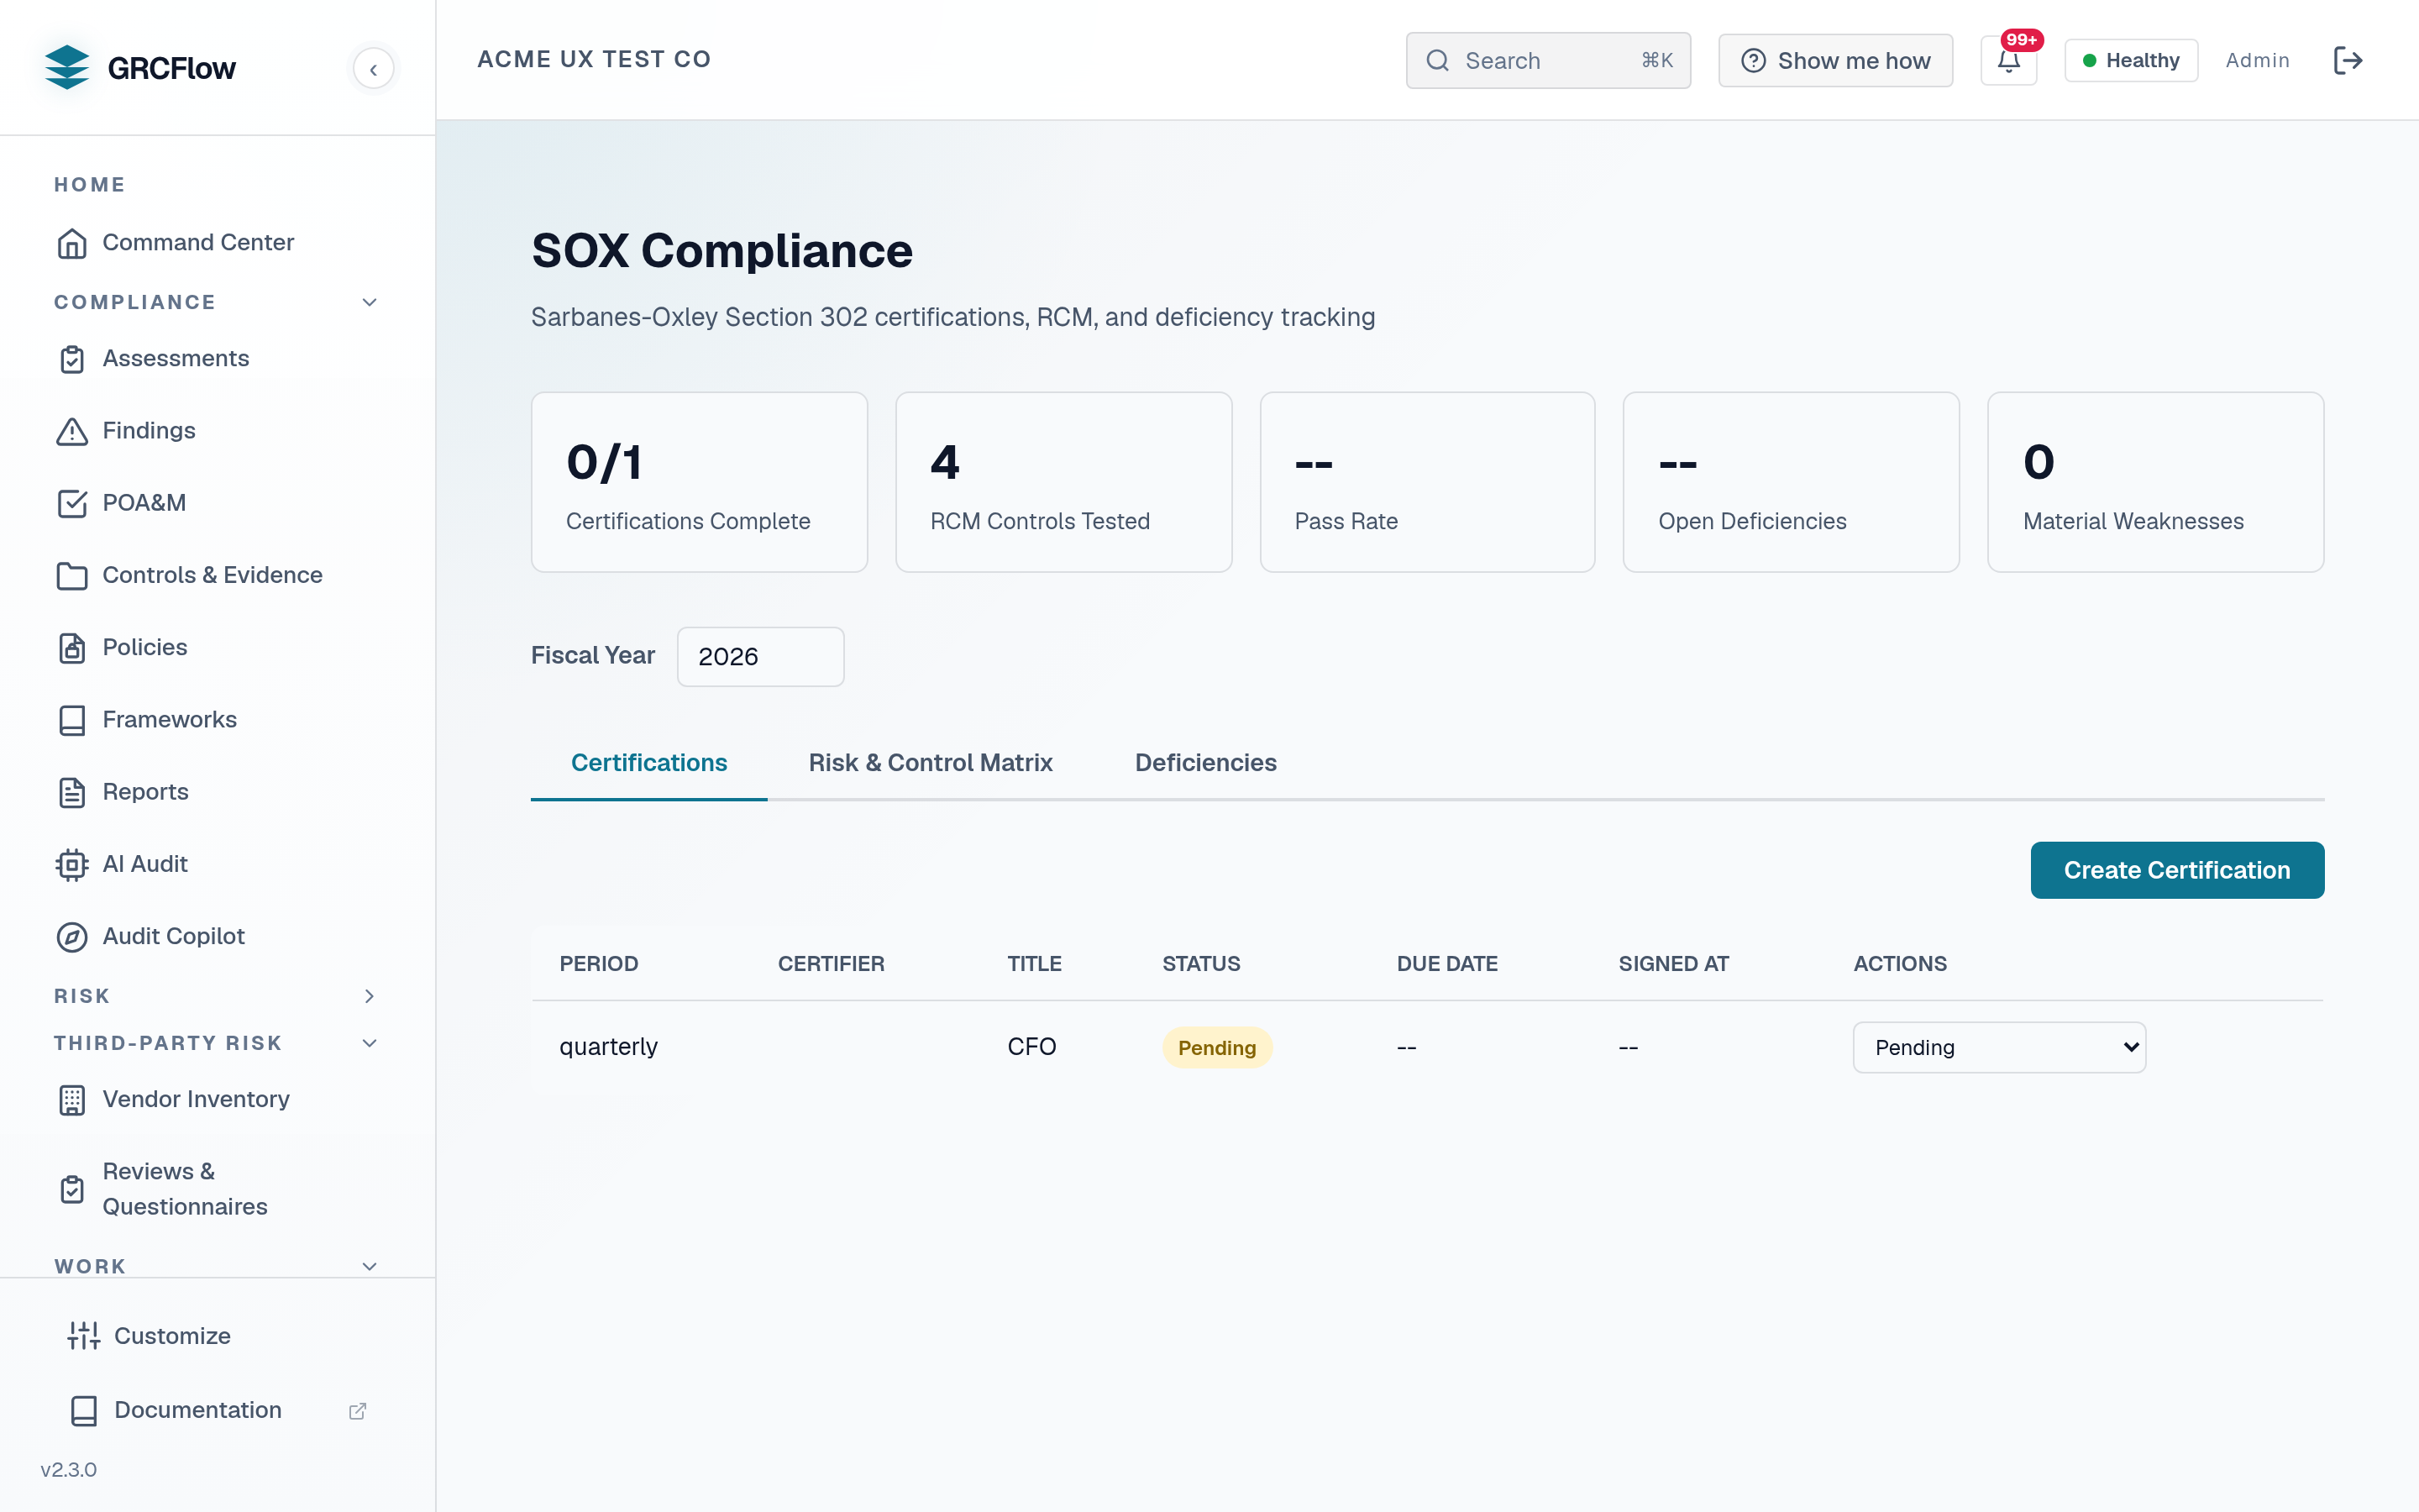Switch to the Risk & Control Matrix tab
This screenshot has height=1512, width=2419.
[x=930, y=763]
